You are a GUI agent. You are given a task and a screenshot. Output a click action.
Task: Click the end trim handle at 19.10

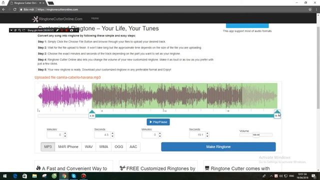(277, 114)
